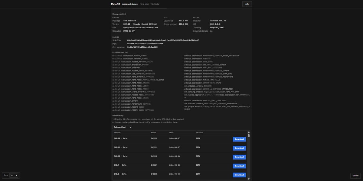Open the Released first sort dropdown
Screen dimensions: 363x181
click(x=122, y=127)
